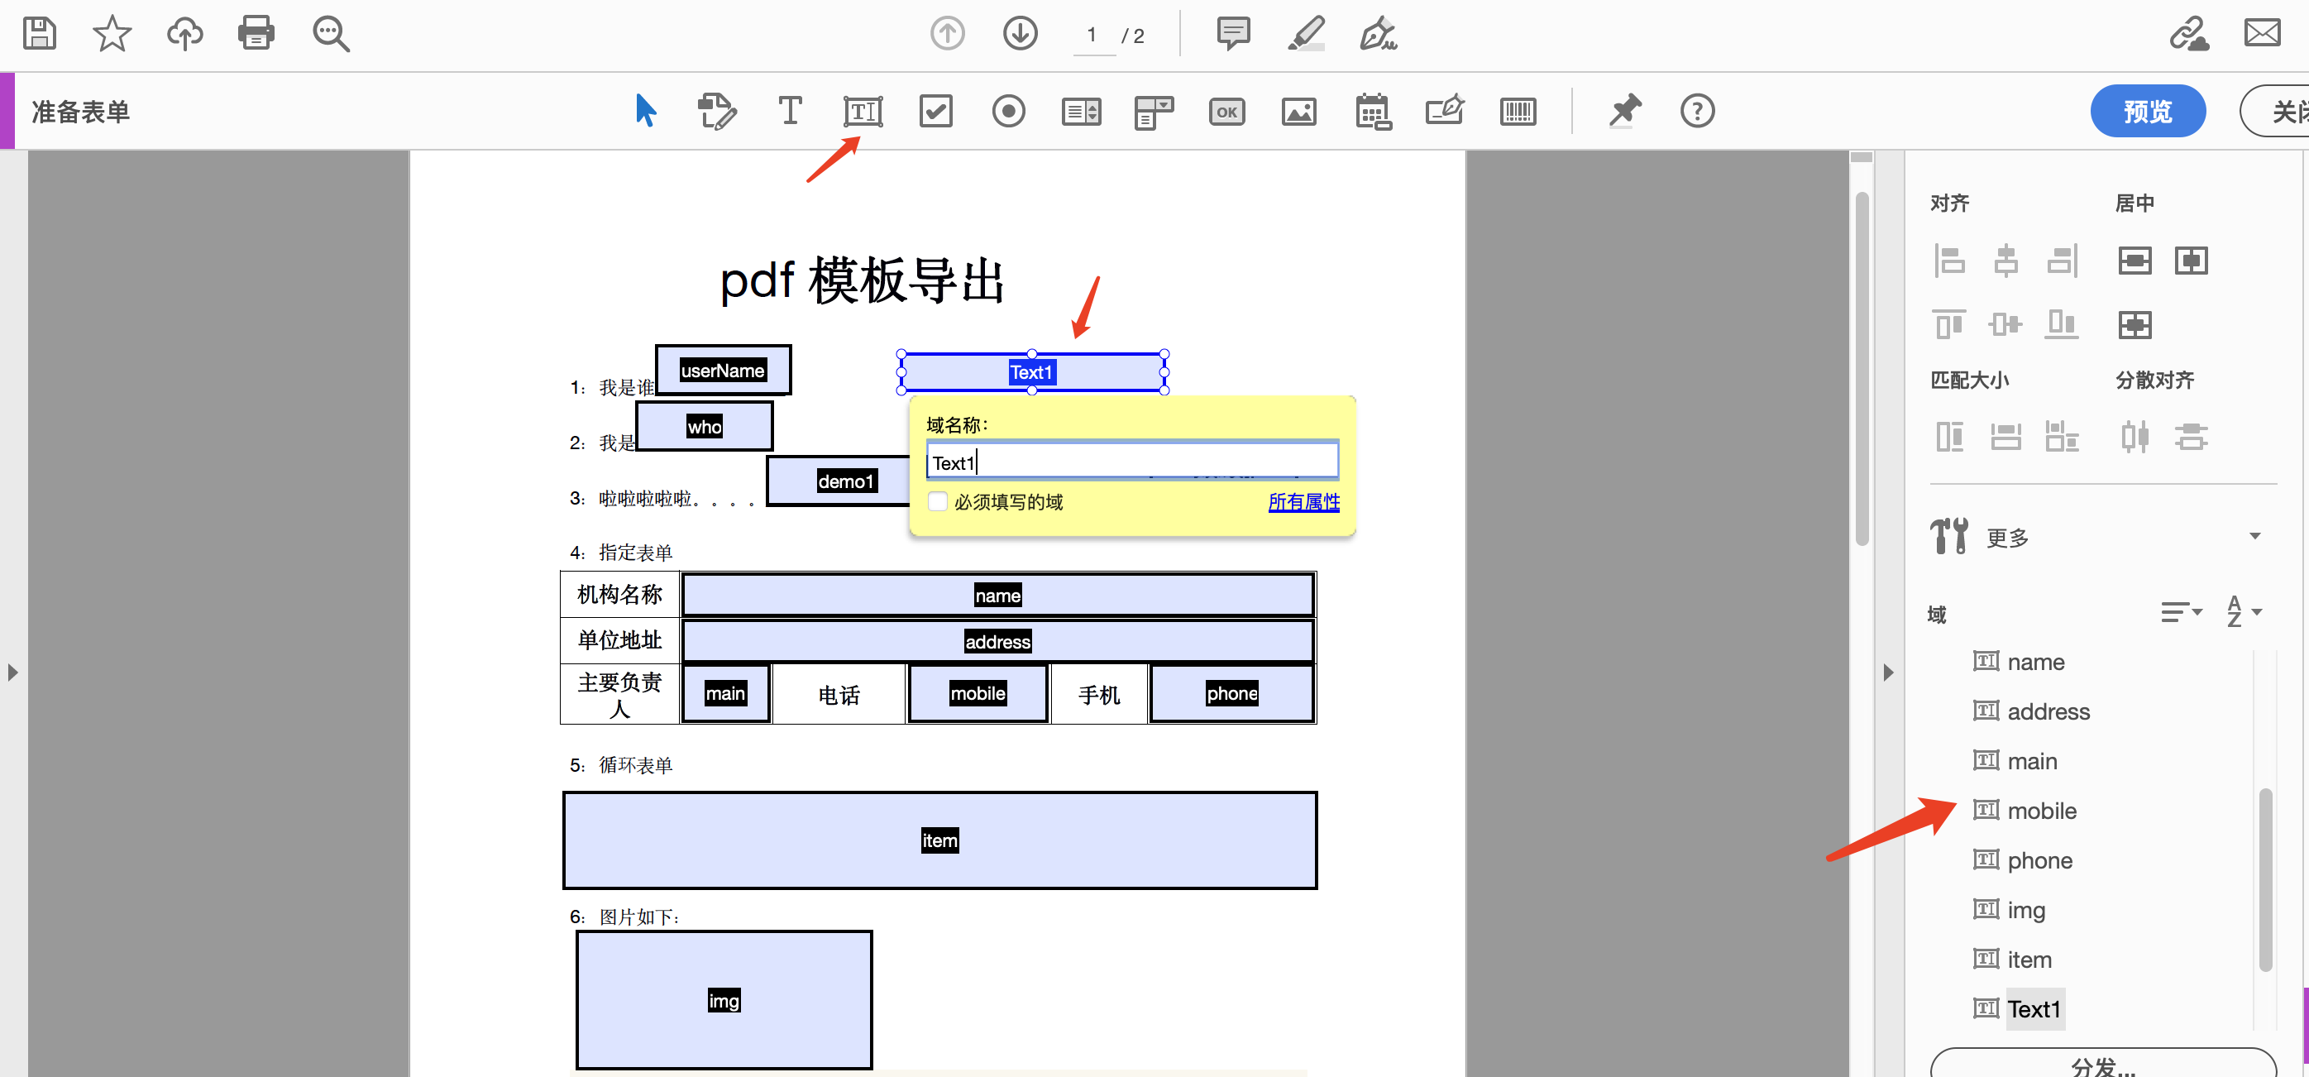Image resolution: width=2309 pixels, height=1077 pixels.
Task: Select the Text Field tool
Action: 863,110
